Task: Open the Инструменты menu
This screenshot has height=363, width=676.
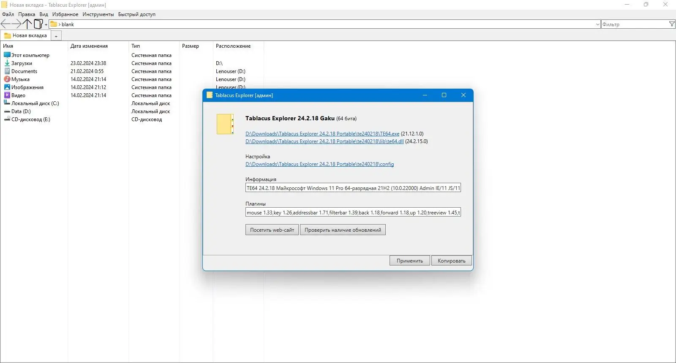Action: [98, 14]
